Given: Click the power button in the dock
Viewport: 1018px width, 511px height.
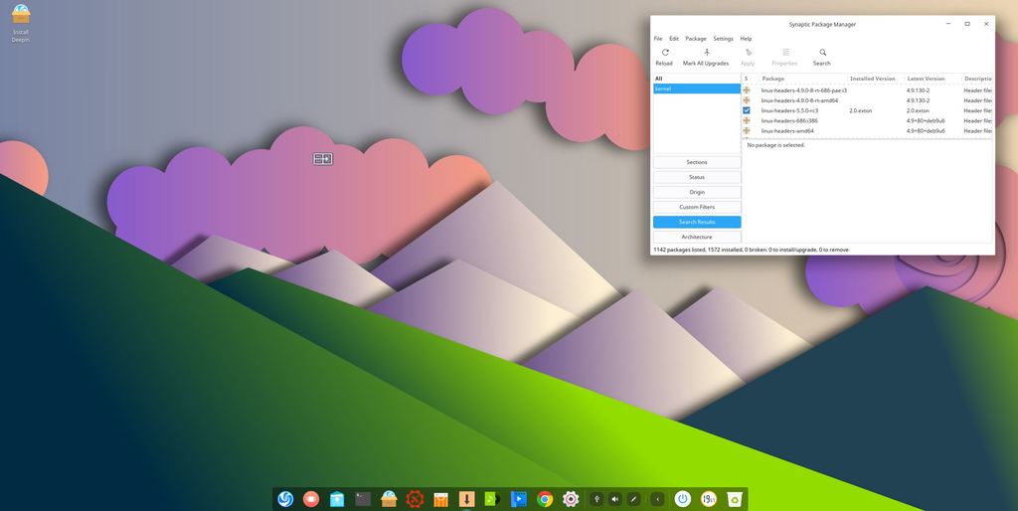Looking at the screenshot, I should [683, 499].
